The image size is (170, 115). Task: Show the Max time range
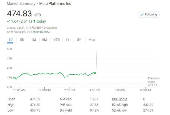point(92,40)
